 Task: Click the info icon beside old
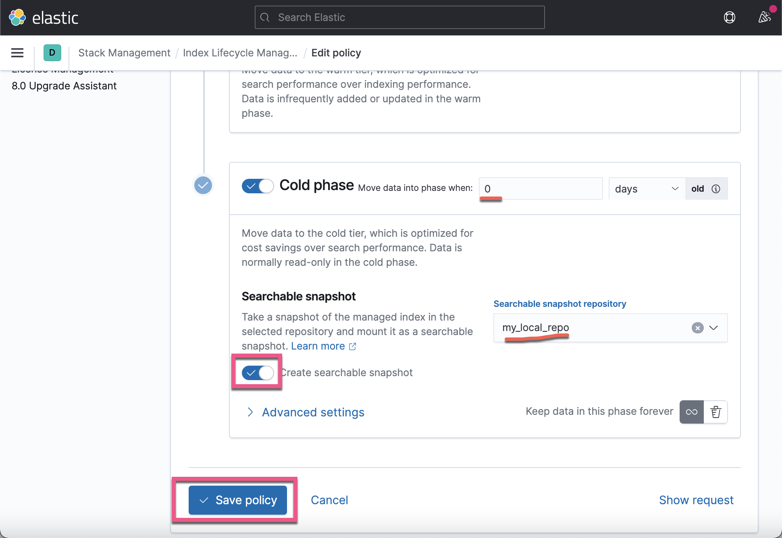point(716,189)
